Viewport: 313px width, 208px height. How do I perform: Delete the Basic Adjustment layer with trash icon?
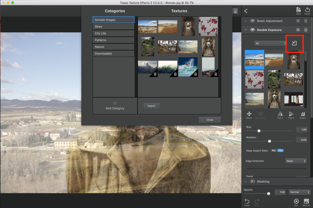[305, 21]
